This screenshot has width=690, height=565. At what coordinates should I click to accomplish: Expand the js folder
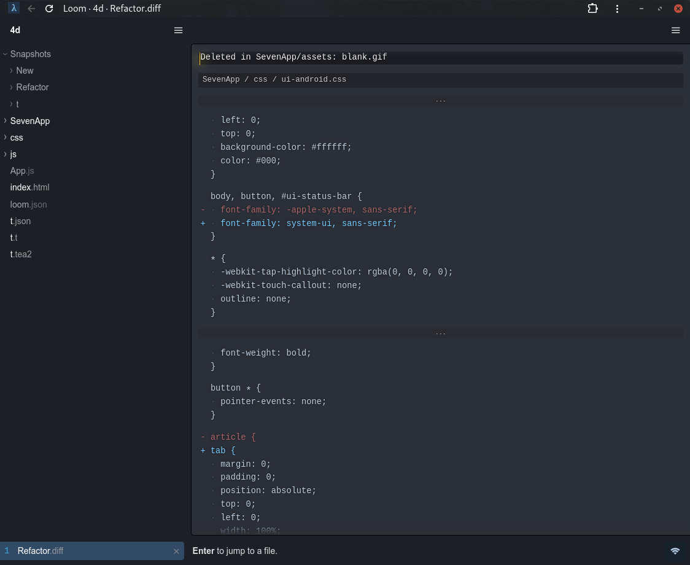(x=6, y=154)
